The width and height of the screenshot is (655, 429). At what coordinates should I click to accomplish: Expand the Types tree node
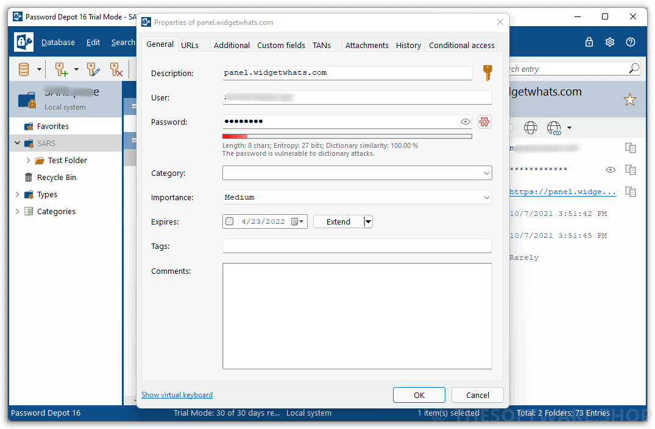17,195
